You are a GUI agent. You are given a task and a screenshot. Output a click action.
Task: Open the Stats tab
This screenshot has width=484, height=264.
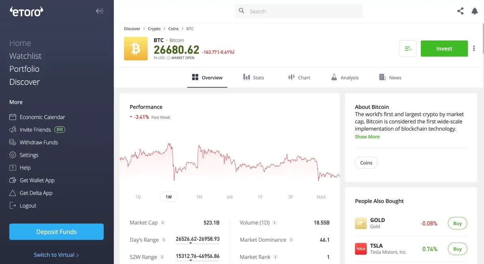point(254,78)
